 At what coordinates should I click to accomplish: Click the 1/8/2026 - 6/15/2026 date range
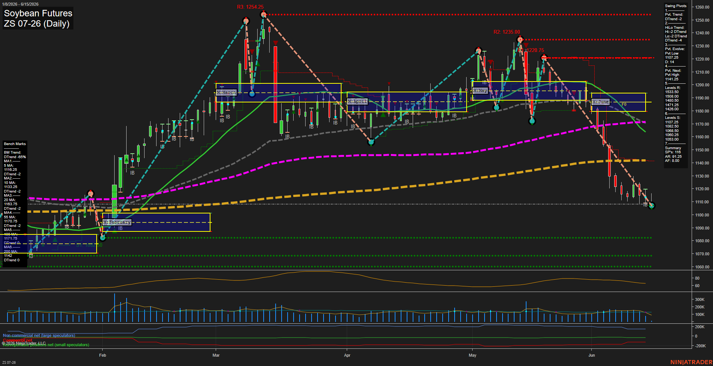pos(20,4)
